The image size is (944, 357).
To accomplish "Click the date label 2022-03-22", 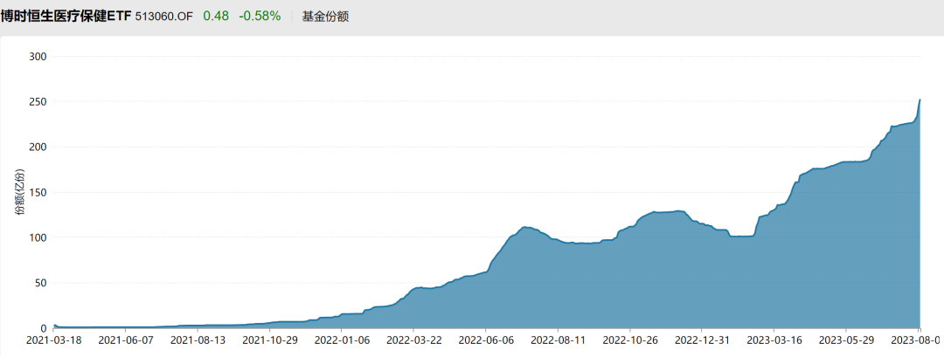I will (x=413, y=340).
